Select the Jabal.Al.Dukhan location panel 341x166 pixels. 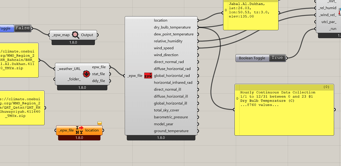click(251, 15)
